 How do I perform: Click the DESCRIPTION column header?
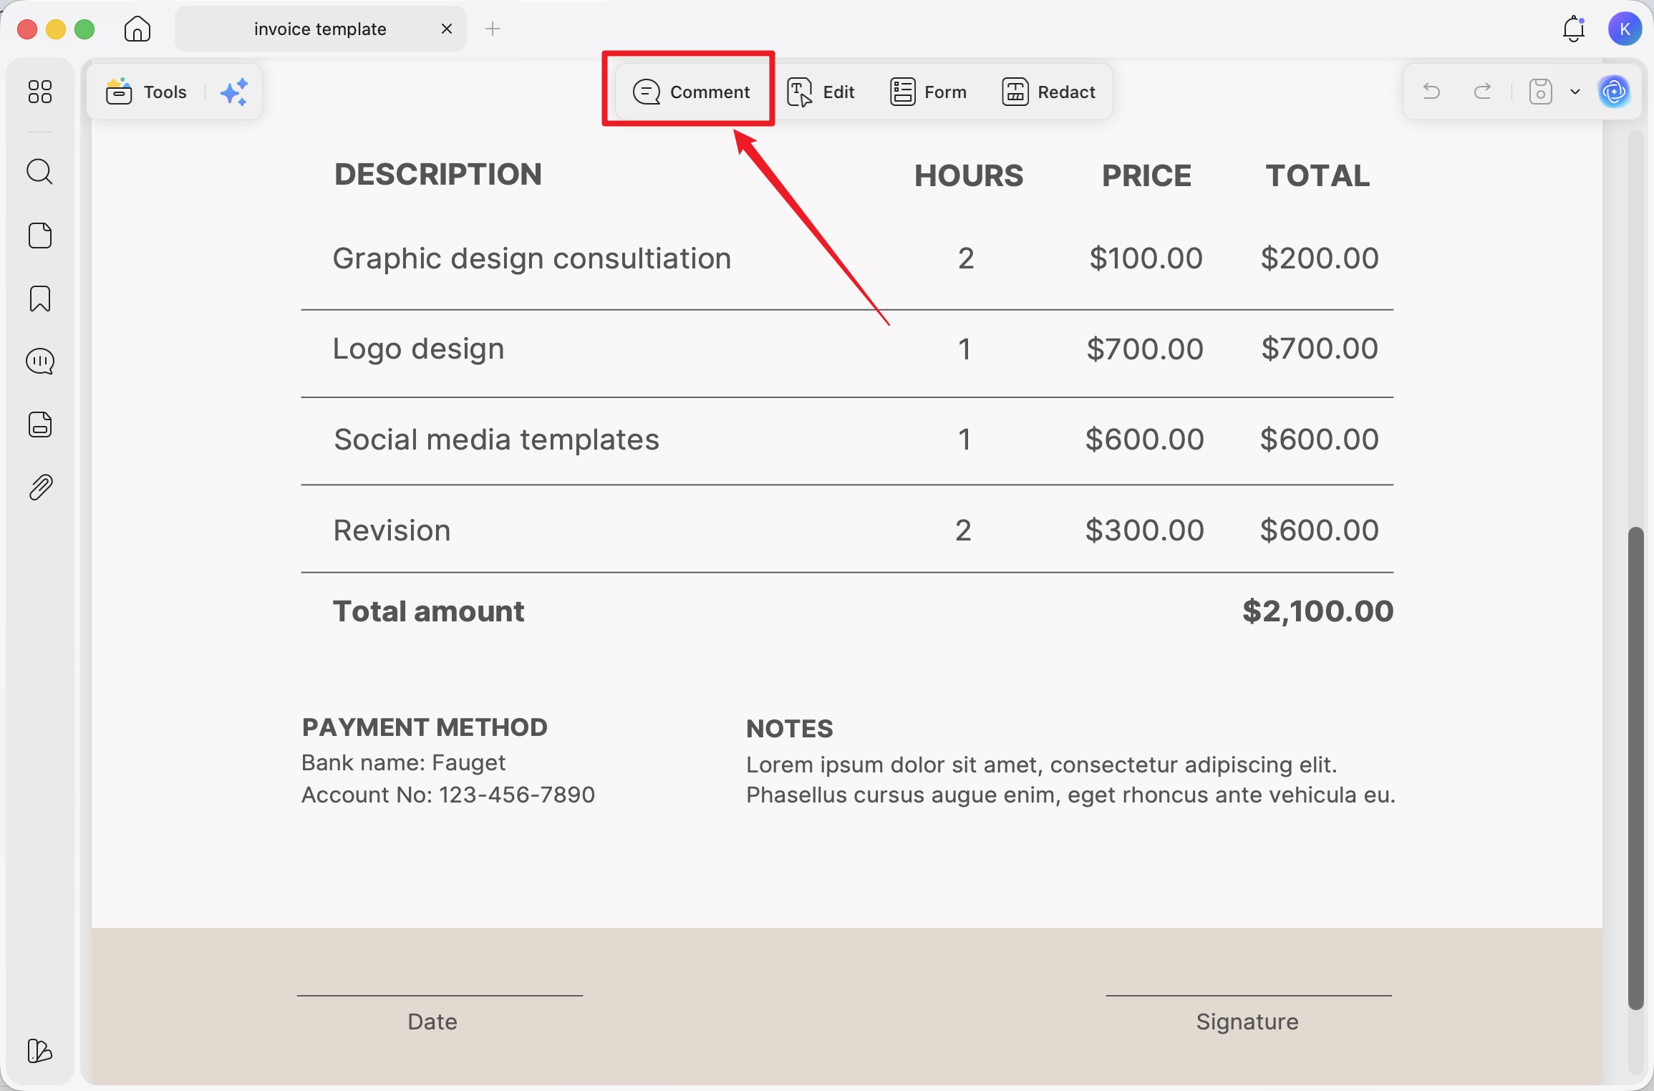click(x=437, y=175)
